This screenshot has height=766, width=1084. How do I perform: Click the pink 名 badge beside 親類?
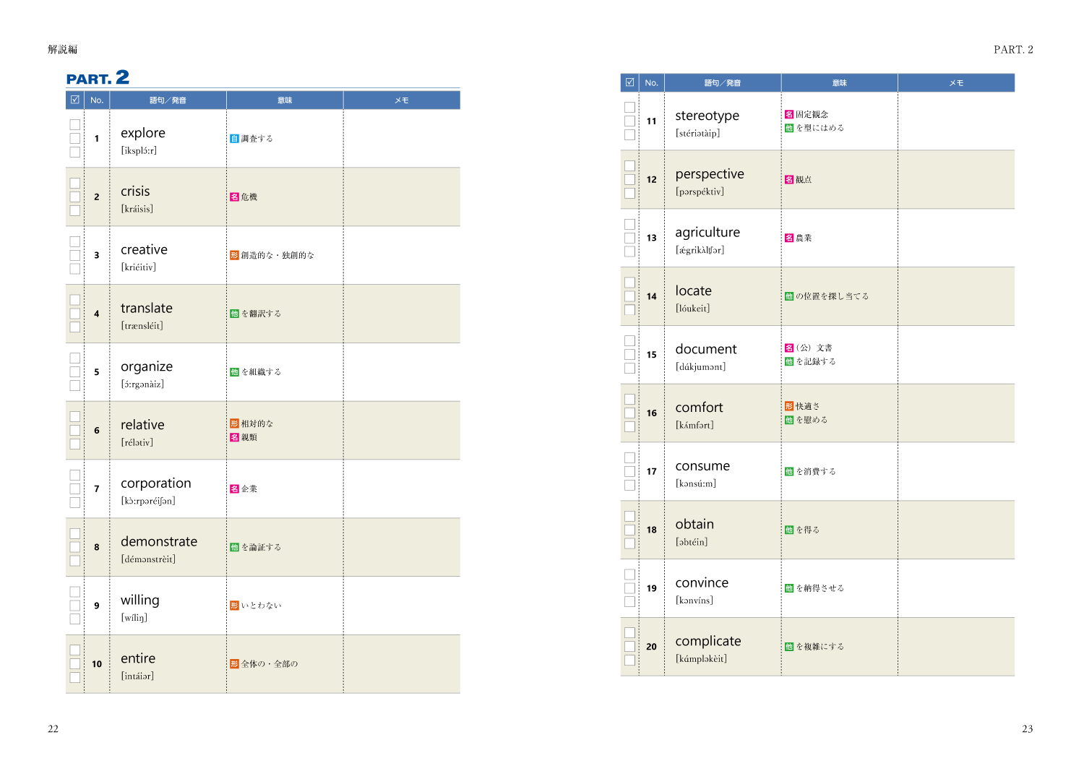click(x=234, y=437)
